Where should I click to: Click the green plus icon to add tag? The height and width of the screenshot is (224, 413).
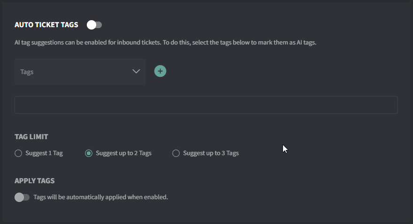(x=160, y=71)
